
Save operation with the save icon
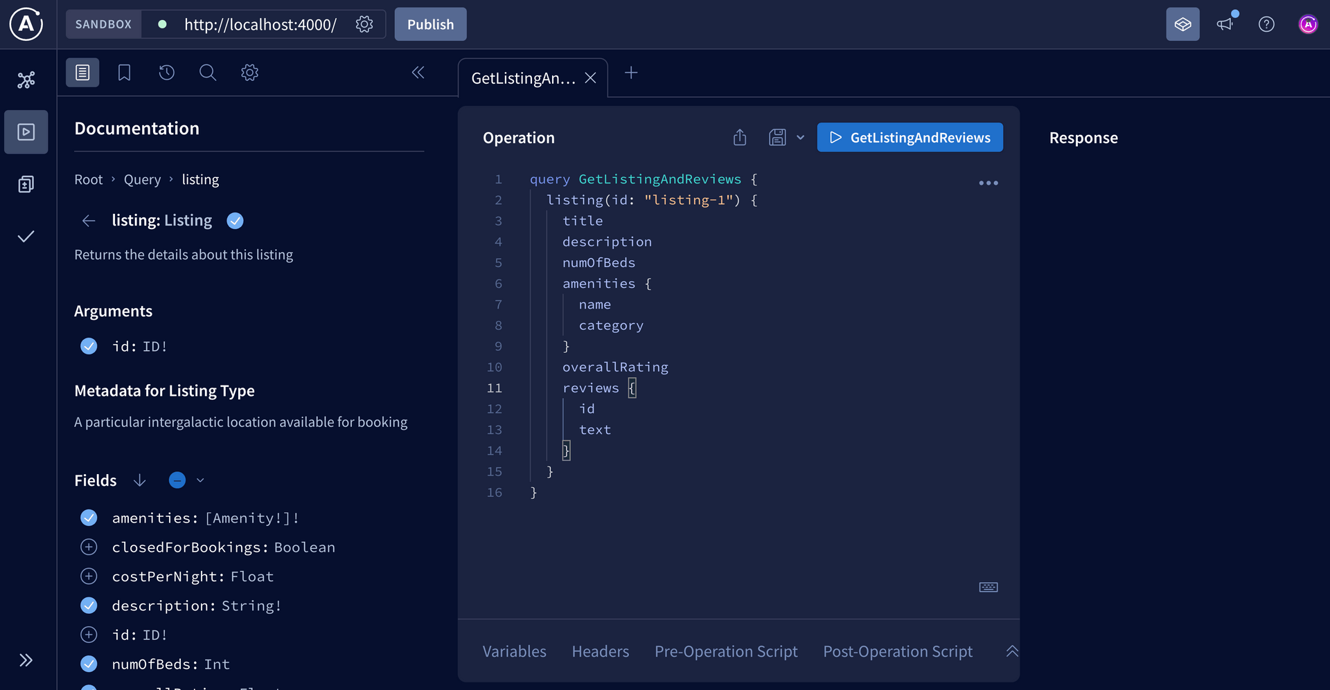777,137
